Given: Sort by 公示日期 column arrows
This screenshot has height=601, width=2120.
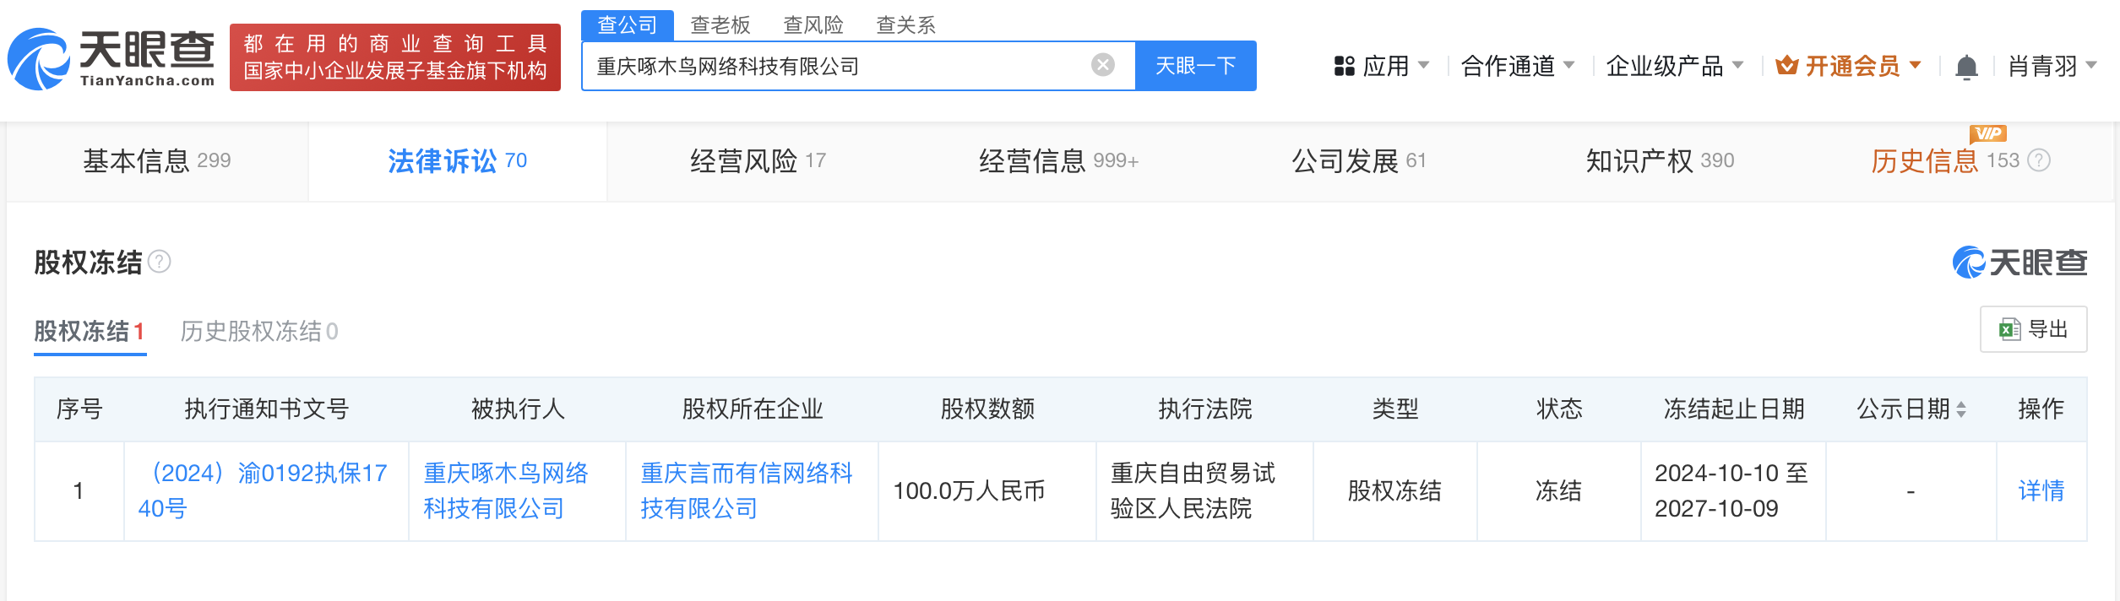Looking at the screenshot, I should [1961, 409].
